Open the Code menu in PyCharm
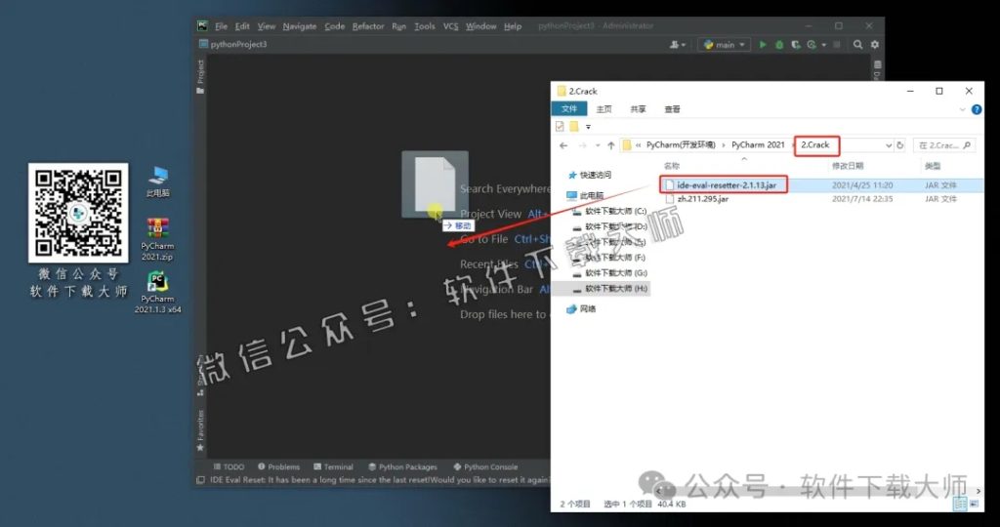 [334, 26]
